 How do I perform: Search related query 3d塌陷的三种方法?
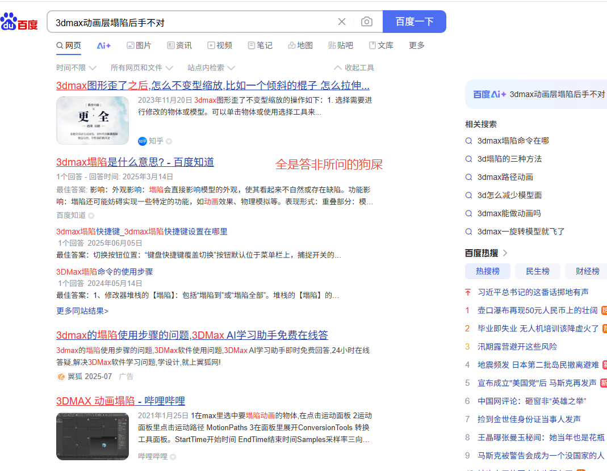(x=509, y=159)
